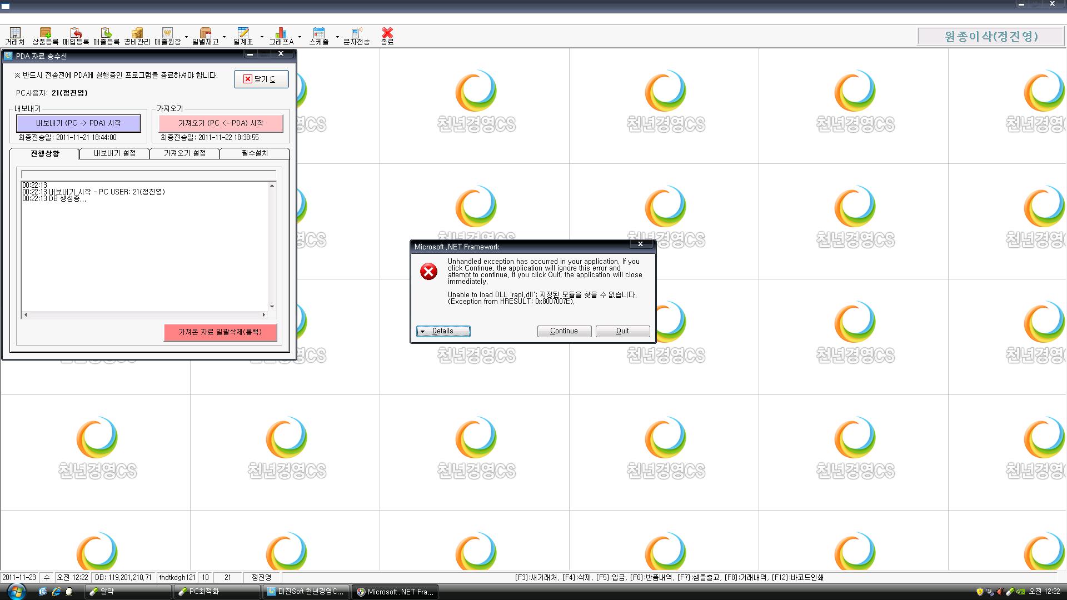1067x600 pixels.
Task: Open 일별재고 daily inventory icon
Action: 206,36
